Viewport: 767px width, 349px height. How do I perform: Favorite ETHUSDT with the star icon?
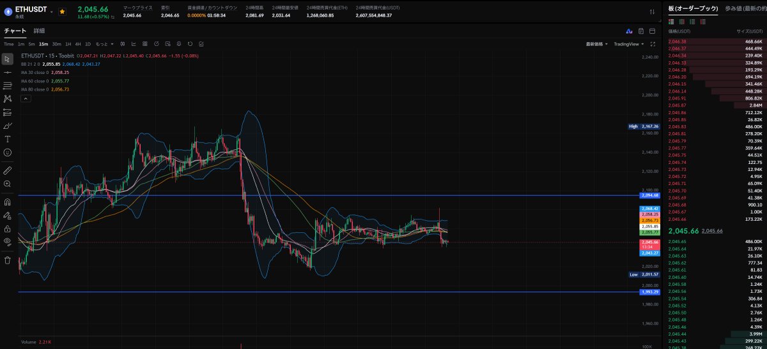(62, 11)
